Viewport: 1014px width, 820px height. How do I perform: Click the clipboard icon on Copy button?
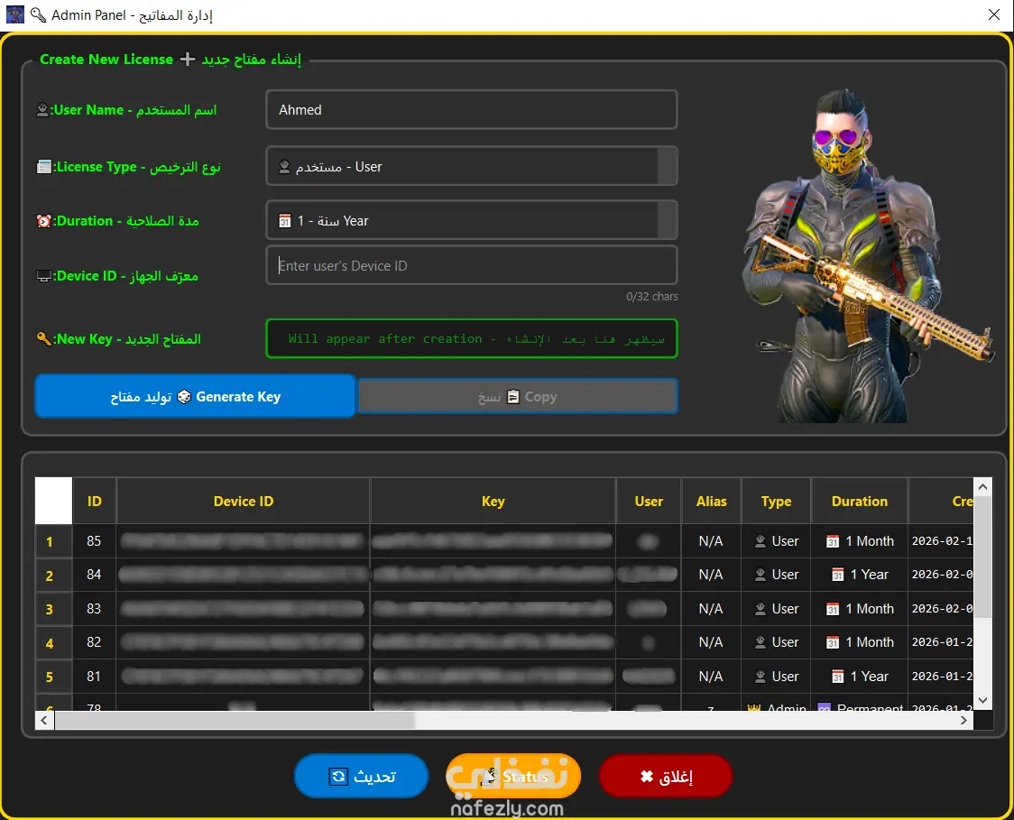(x=512, y=396)
